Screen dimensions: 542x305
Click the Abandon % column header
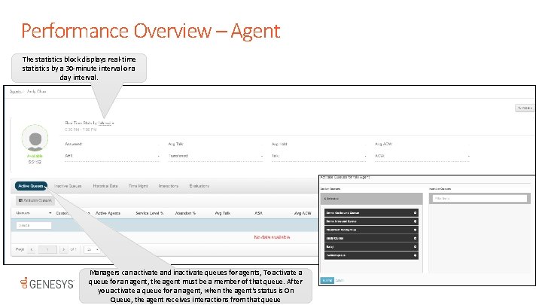coord(185,213)
